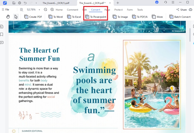Open the Home tab
Viewport: 194px width, 133px height.
(x=59, y=10)
